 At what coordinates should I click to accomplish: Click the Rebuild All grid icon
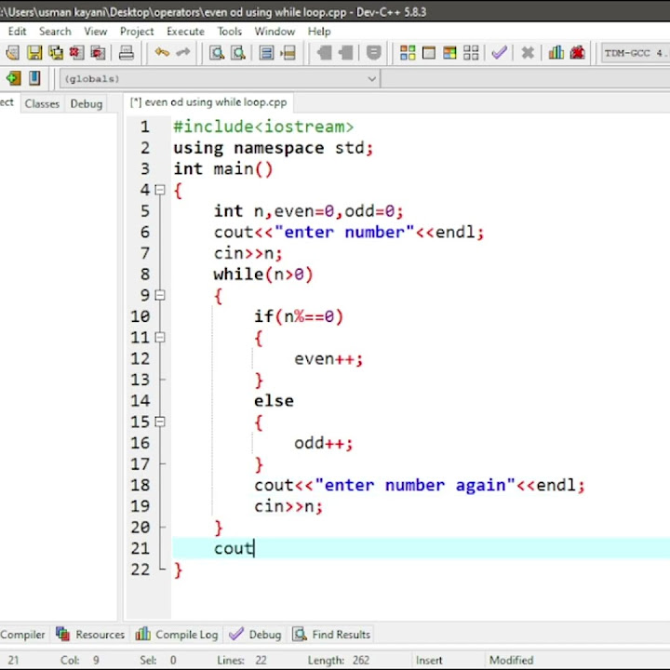pos(471,53)
